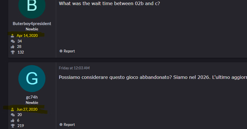This screenshot has width=247, height=129.
Task: Click the joined-date person icon beside Jun 27, 2020
Action: (12, 109)
